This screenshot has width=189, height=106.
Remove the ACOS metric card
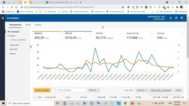121,34
